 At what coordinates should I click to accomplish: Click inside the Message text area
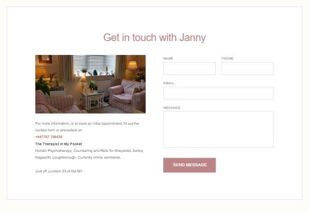tap(218, 129)
